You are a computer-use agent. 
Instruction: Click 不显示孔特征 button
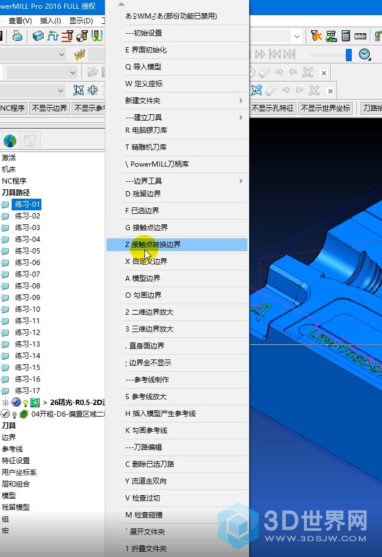[273, 108]
